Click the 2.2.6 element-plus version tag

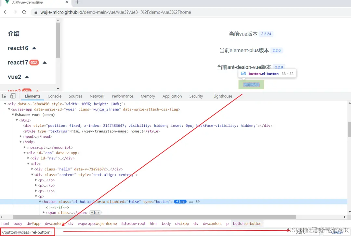pyautogui.click(x=277, y=51)
